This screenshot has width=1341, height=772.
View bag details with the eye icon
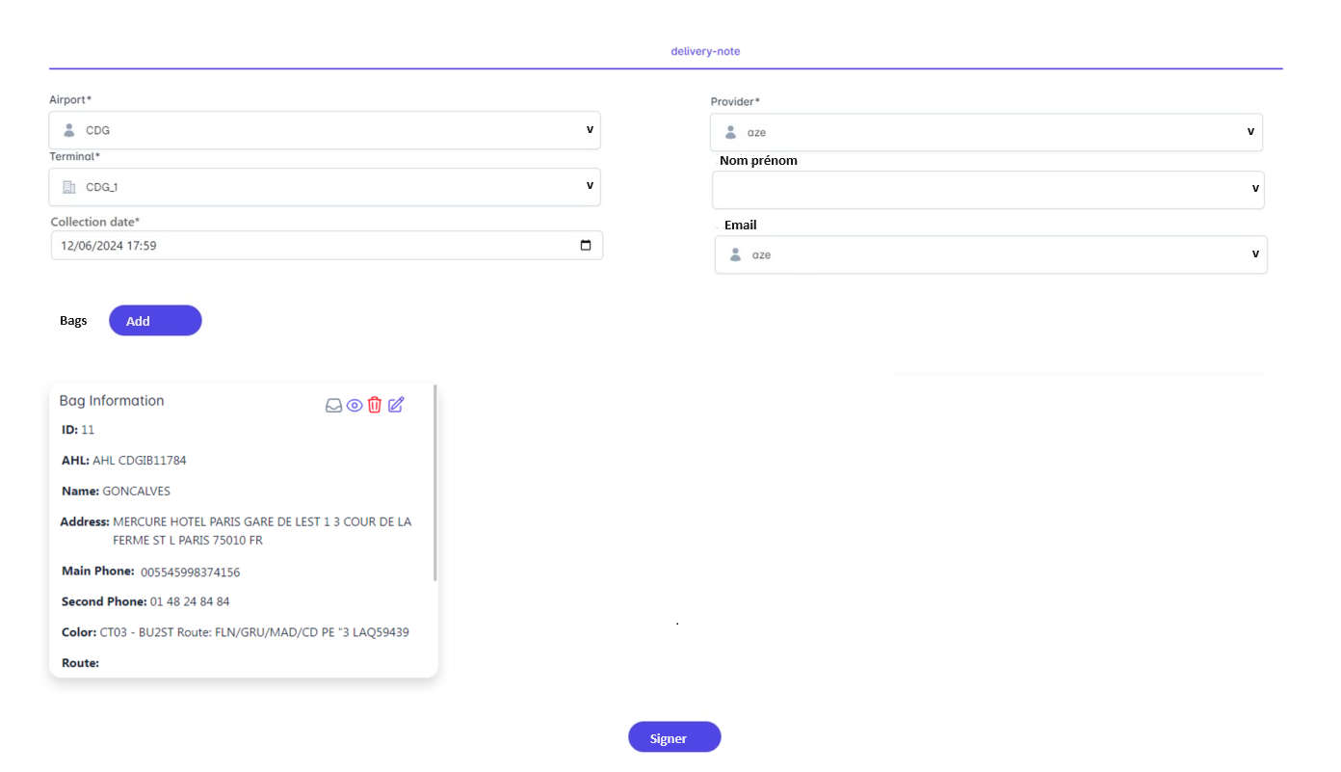[x=355, y=406]
